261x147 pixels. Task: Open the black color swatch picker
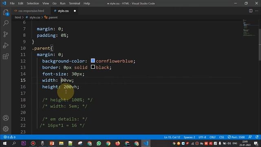[x=93, y=67]
